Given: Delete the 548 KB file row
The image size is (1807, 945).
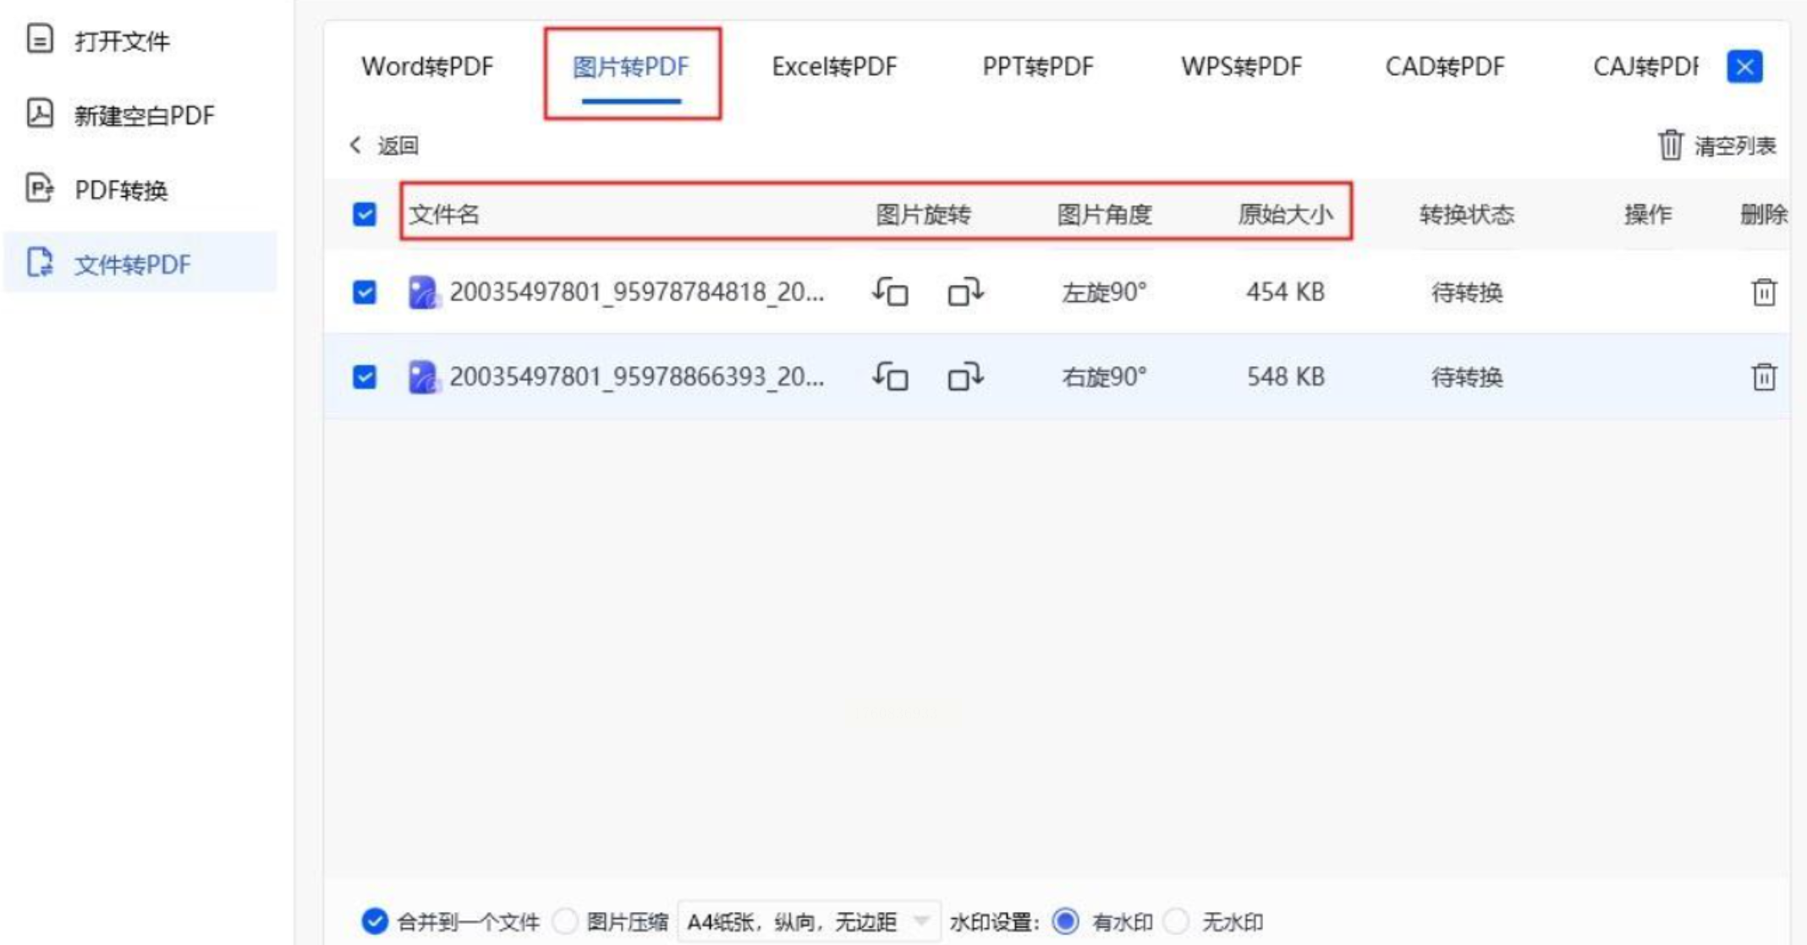Looking at the screenshot, I should [x=1763, y=376].
